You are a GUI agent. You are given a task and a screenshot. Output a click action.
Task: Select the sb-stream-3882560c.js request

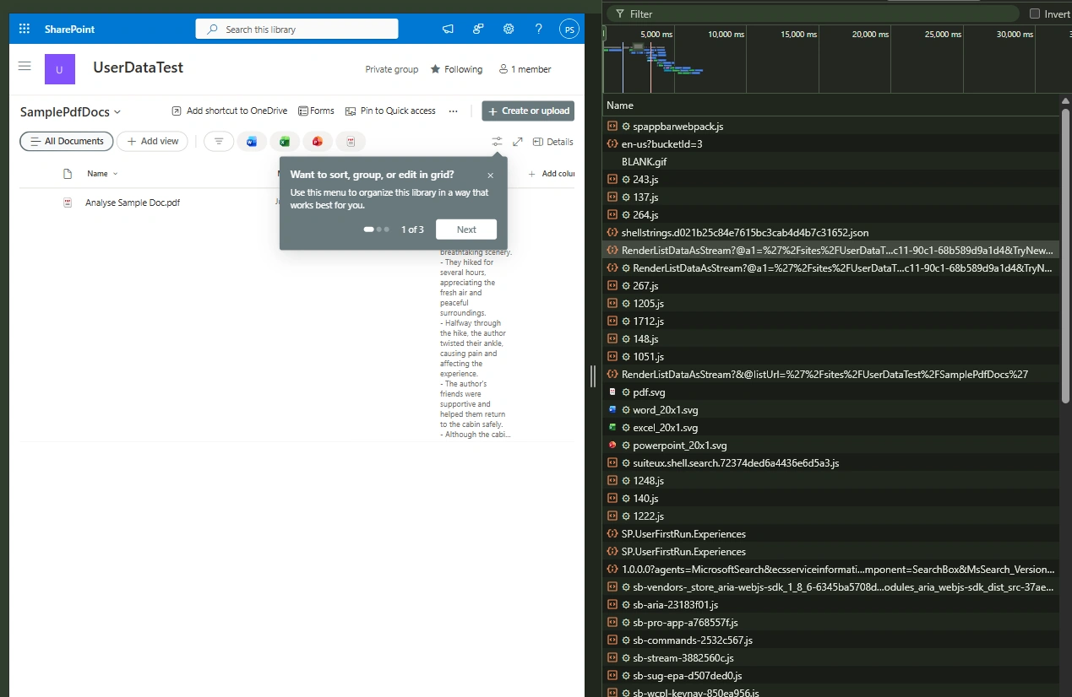click(x=831, y=657)
